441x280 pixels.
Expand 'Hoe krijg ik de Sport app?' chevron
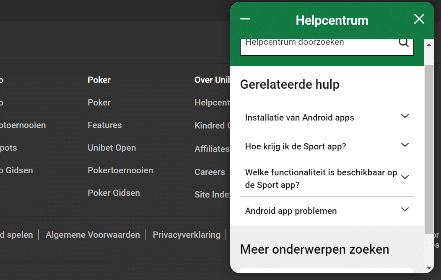pyautogui.click(x=405, y=145)
